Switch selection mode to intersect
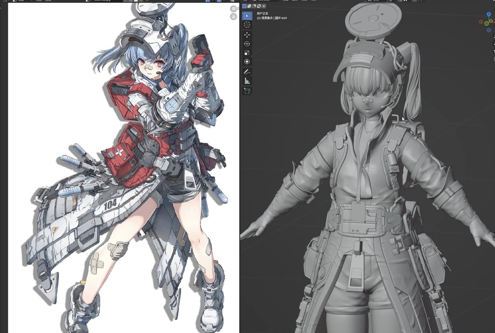The image size is (495, 333). point(264,6)
